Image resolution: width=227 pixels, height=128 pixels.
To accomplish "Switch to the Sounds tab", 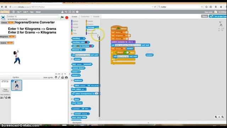I will pos(96,17).
